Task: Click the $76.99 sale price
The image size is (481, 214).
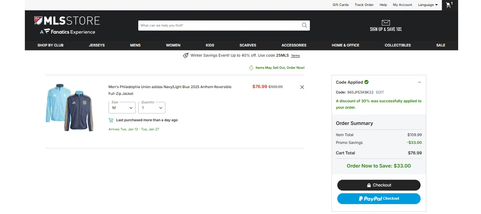Action: coord(260,86)
